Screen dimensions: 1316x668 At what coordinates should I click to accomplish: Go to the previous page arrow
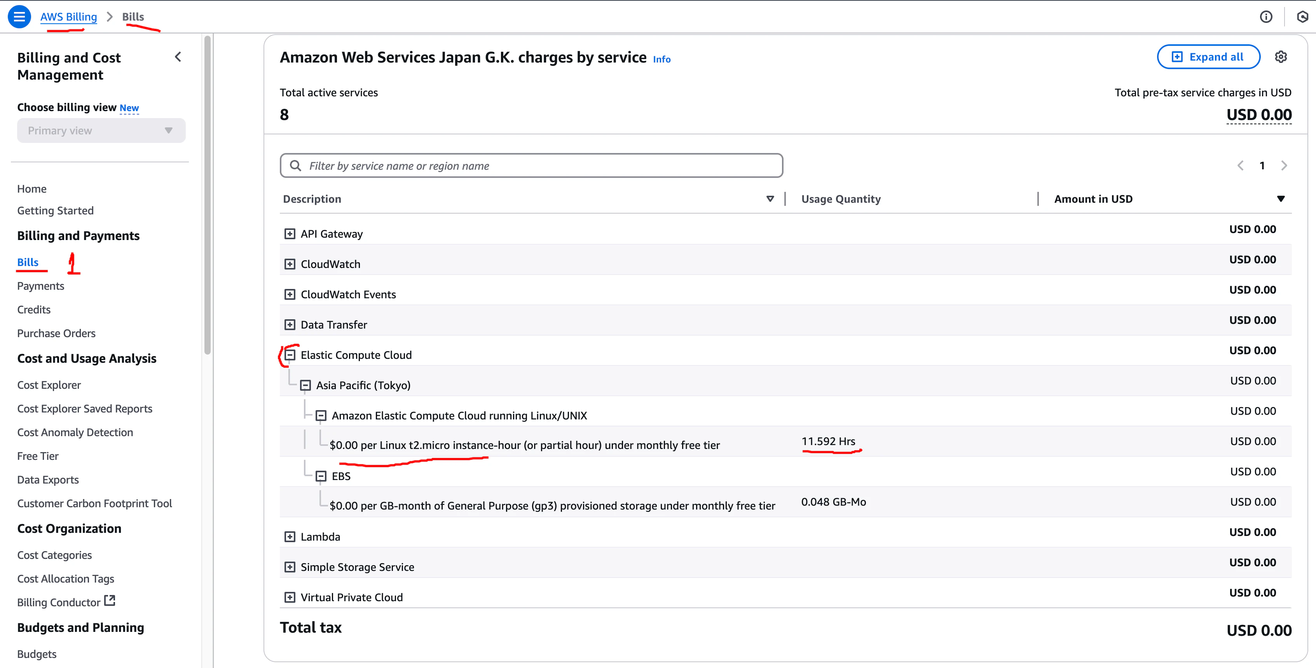click(1240, 165)
